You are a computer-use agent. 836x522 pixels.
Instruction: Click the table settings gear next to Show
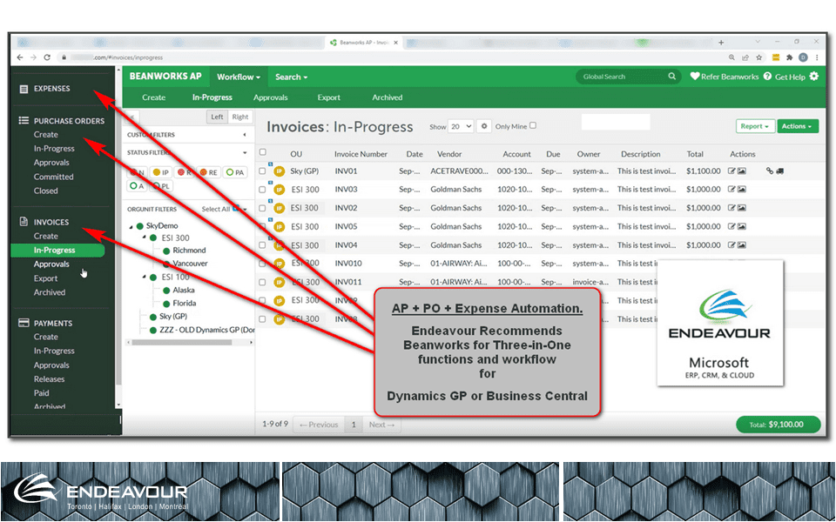[484, 126]
